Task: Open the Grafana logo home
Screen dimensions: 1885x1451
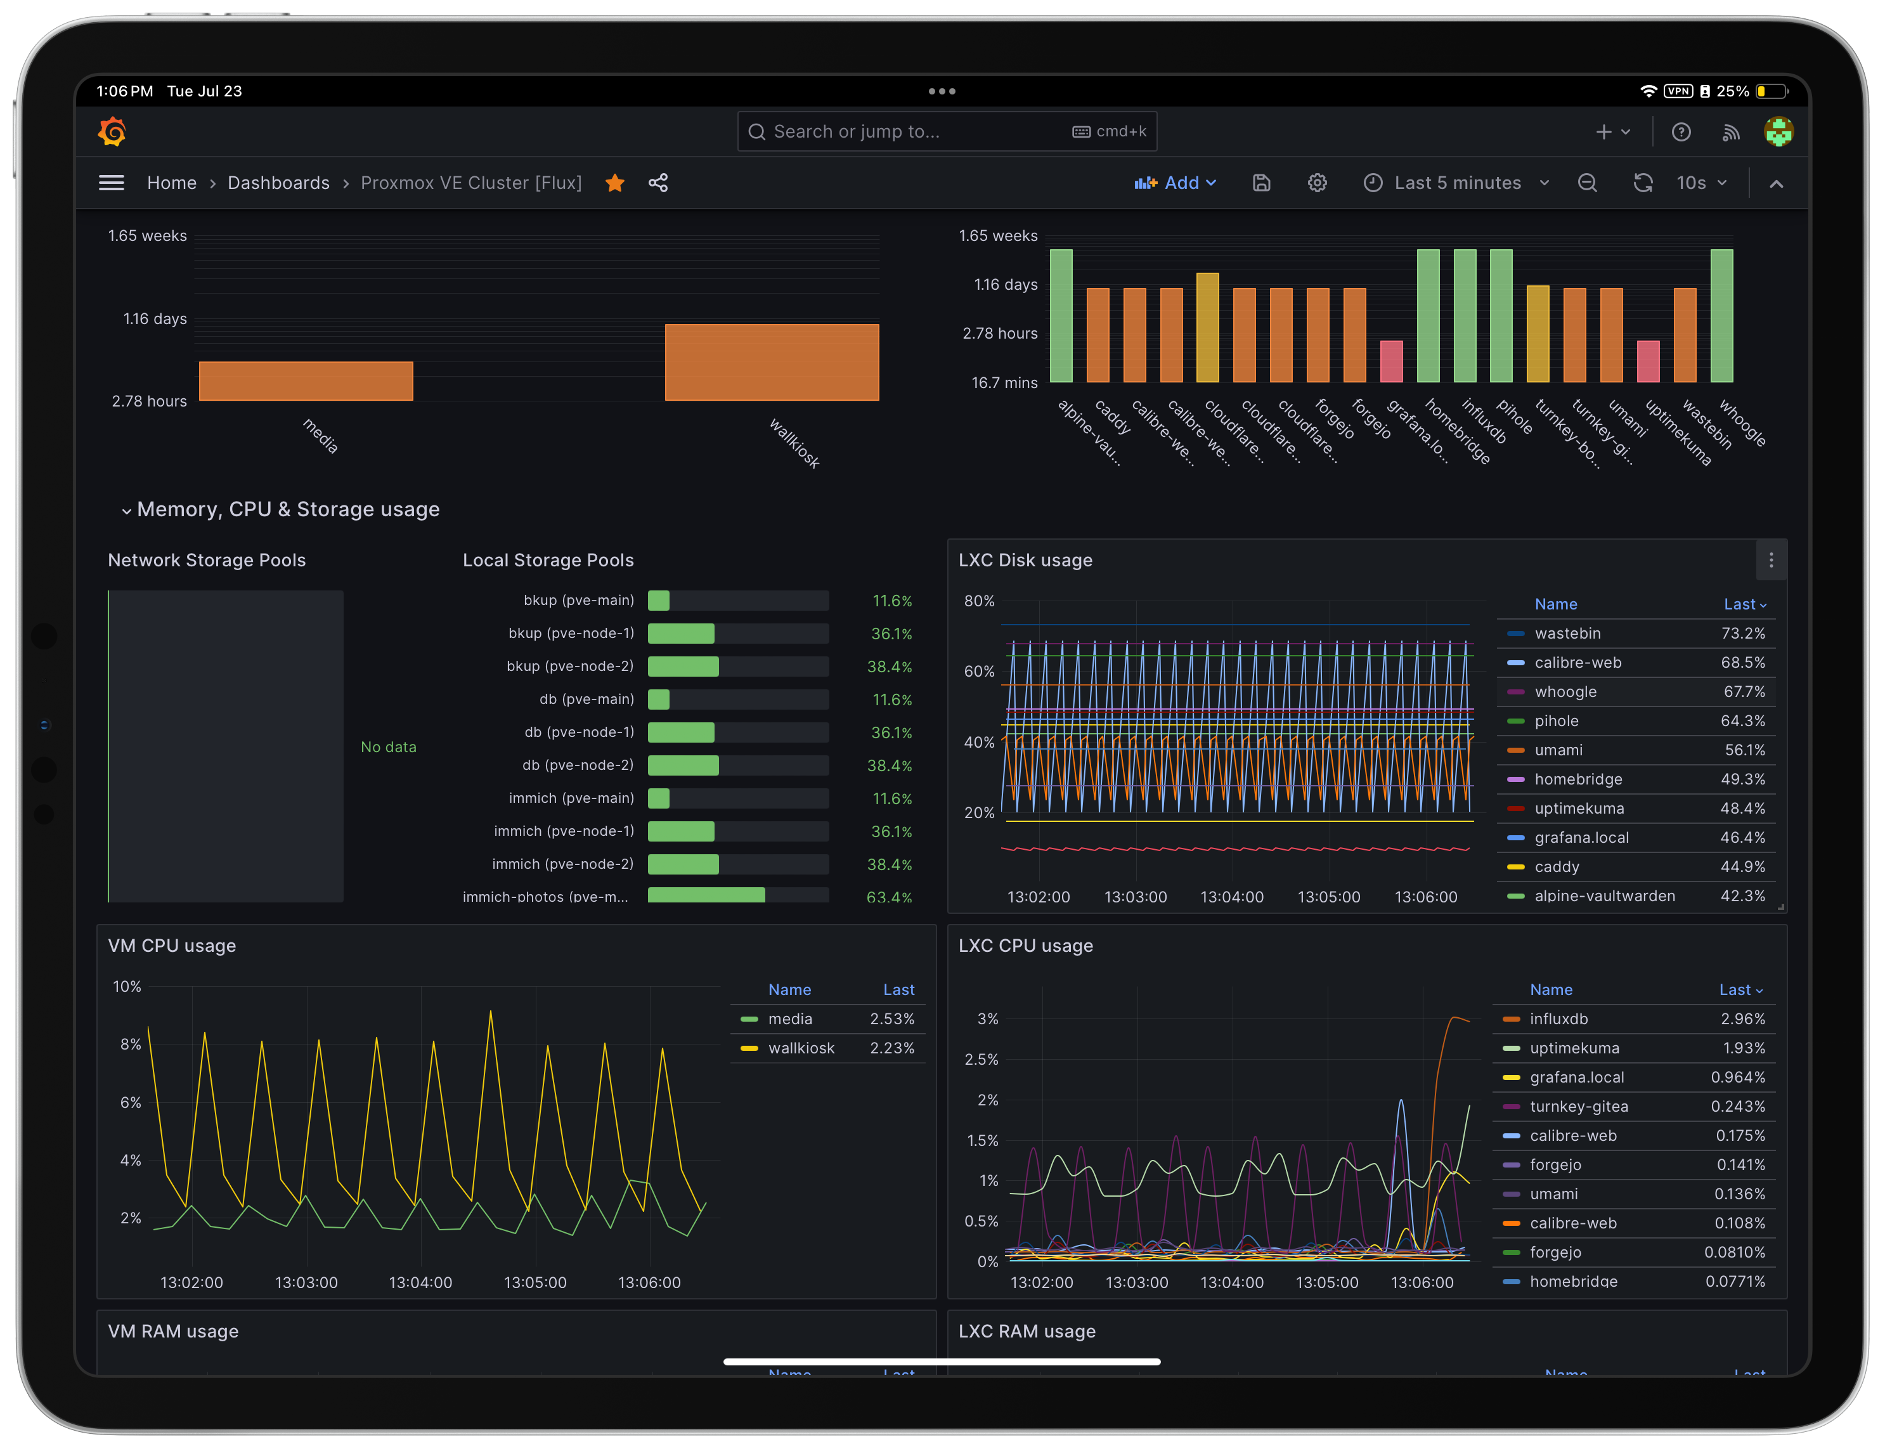Action: (x=112, y=131)
